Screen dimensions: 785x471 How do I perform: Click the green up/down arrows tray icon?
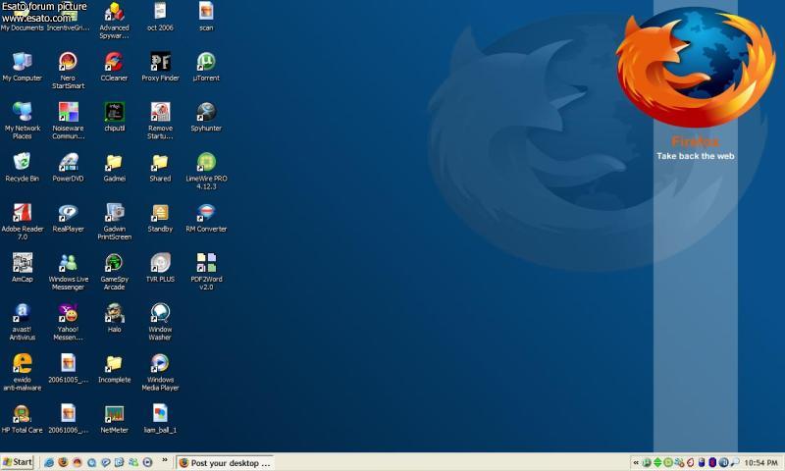(657, 463)
